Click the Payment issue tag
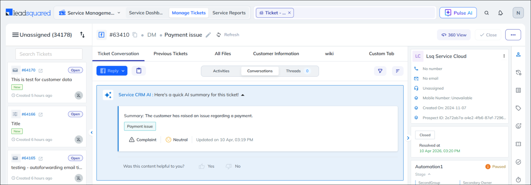The image size is (531, 185). pos(140,126)
